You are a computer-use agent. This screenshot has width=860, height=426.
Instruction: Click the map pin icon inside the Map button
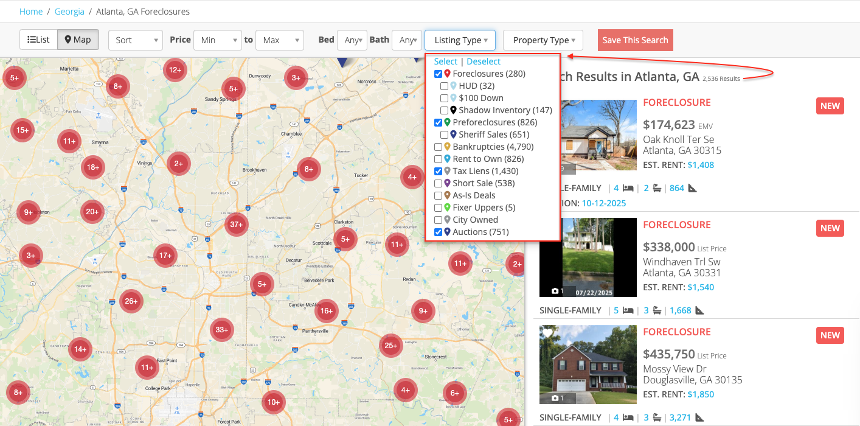point(68,40)
